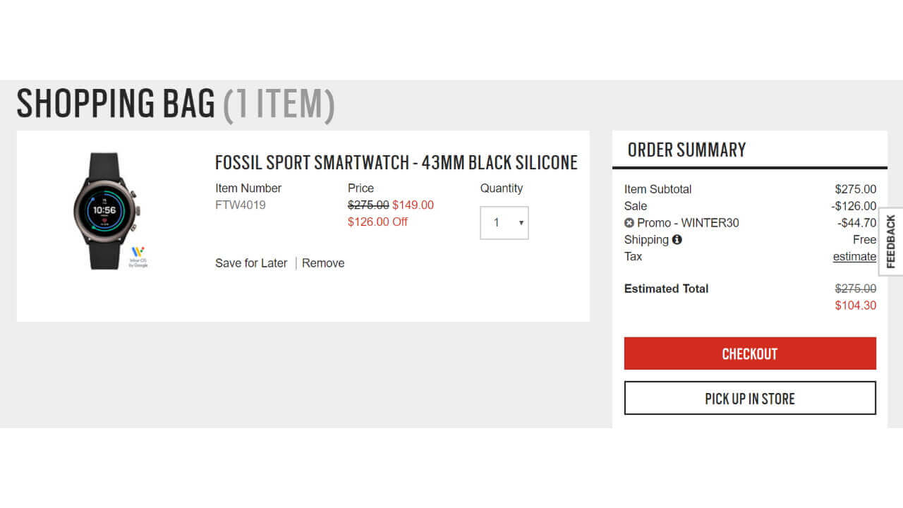903x508 pixels.
Task: Choose Pick Up In Store
Action: 750,399
